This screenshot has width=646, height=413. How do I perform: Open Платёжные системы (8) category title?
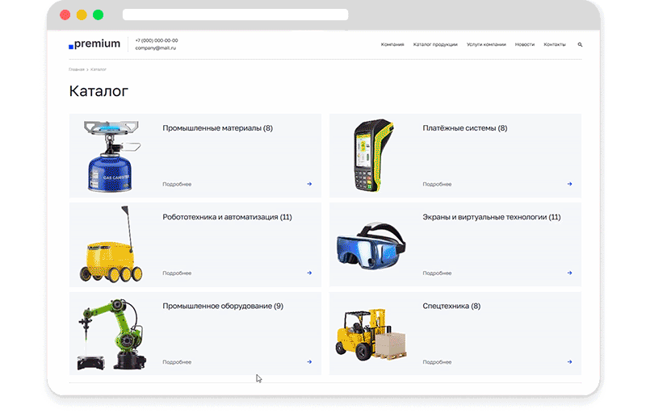[x=464, y=128]
